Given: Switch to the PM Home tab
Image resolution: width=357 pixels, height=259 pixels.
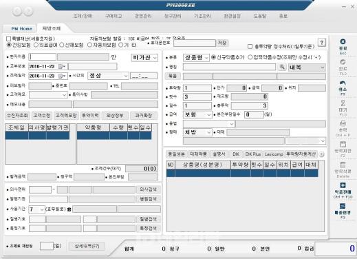Looking at the screenshot, I should [21, 29].
